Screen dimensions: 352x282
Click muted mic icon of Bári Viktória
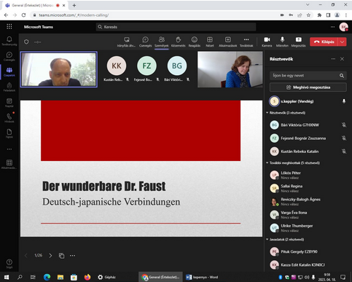point(344,125)
